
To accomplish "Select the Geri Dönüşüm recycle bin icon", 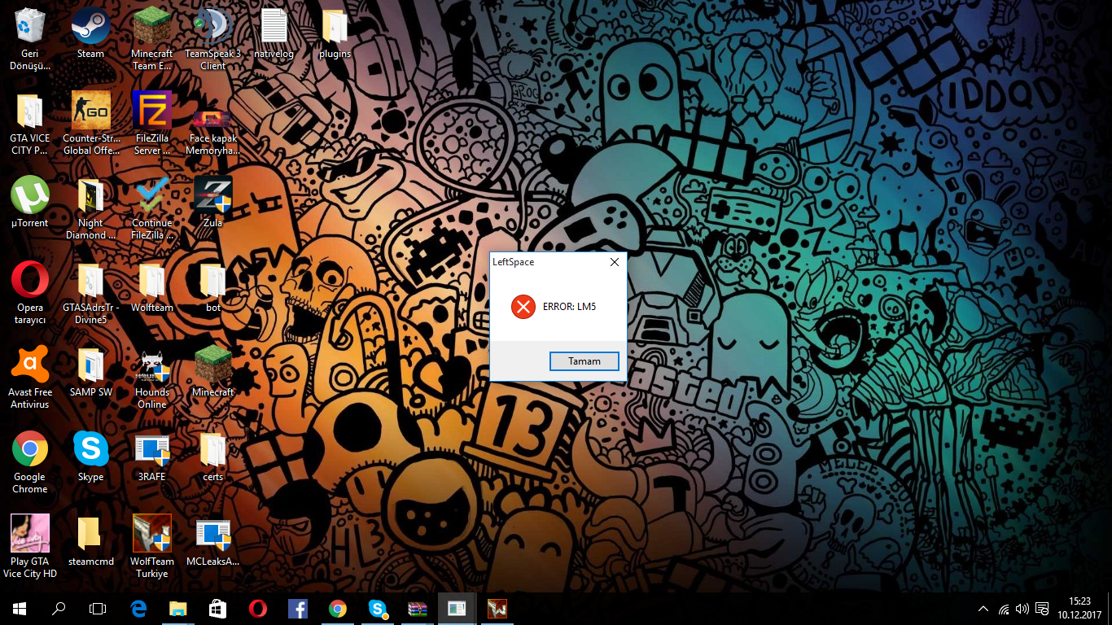I will (30, 39).
